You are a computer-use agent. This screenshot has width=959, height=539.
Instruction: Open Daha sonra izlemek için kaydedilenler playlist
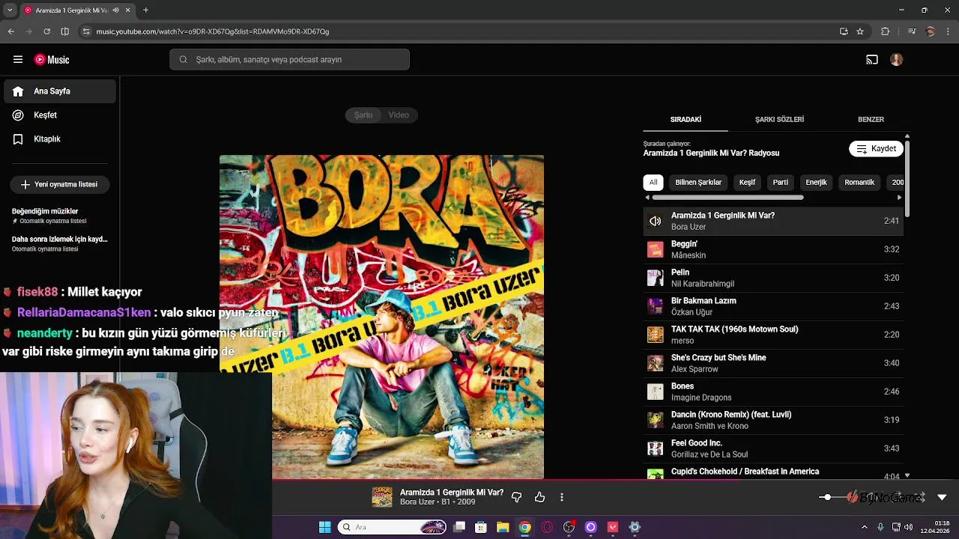(x=60, y=243)
